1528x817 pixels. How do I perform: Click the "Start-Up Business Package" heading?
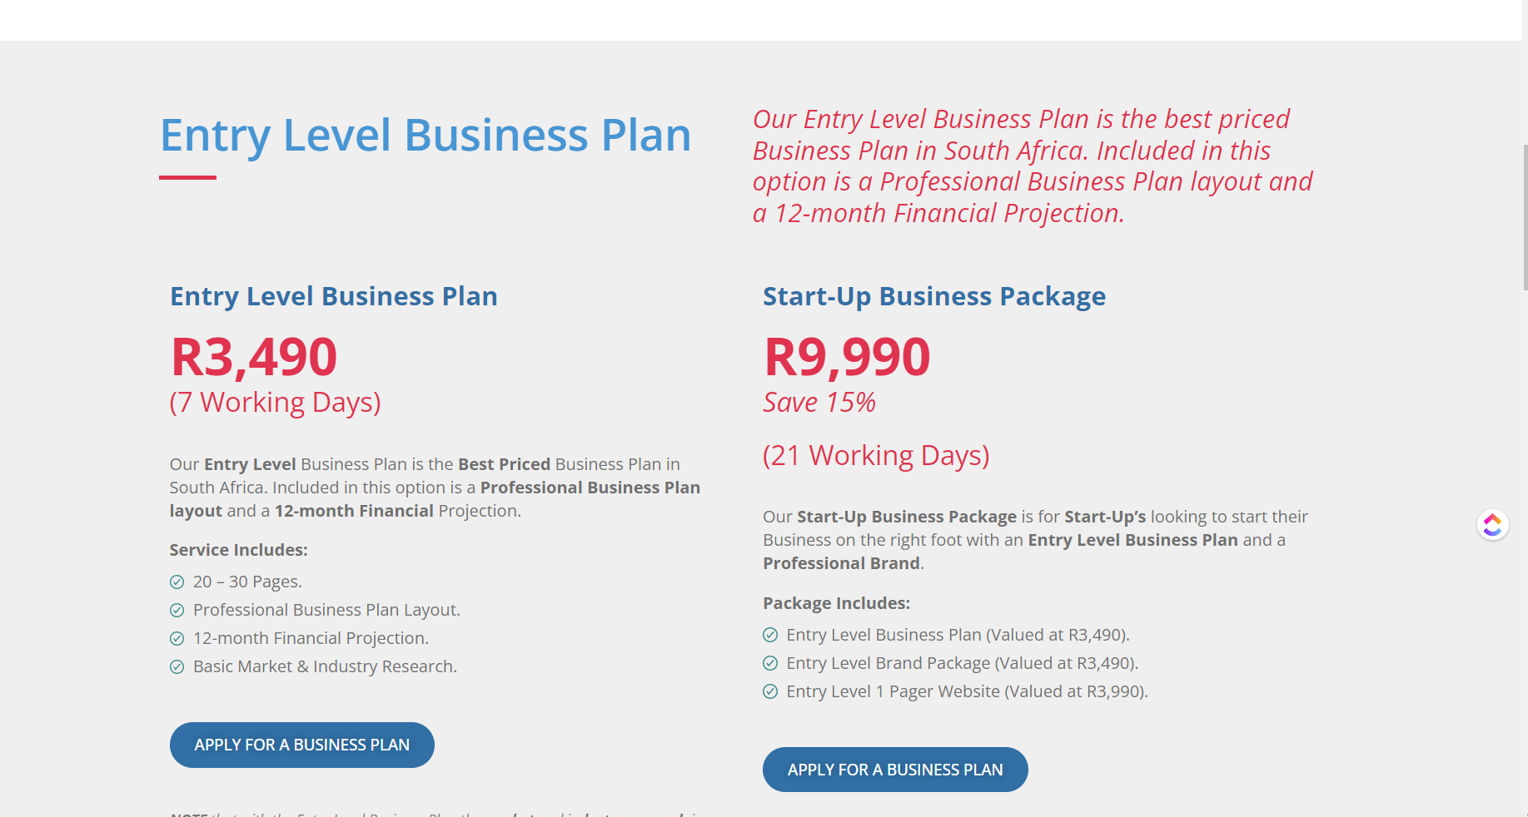point(934,296)
